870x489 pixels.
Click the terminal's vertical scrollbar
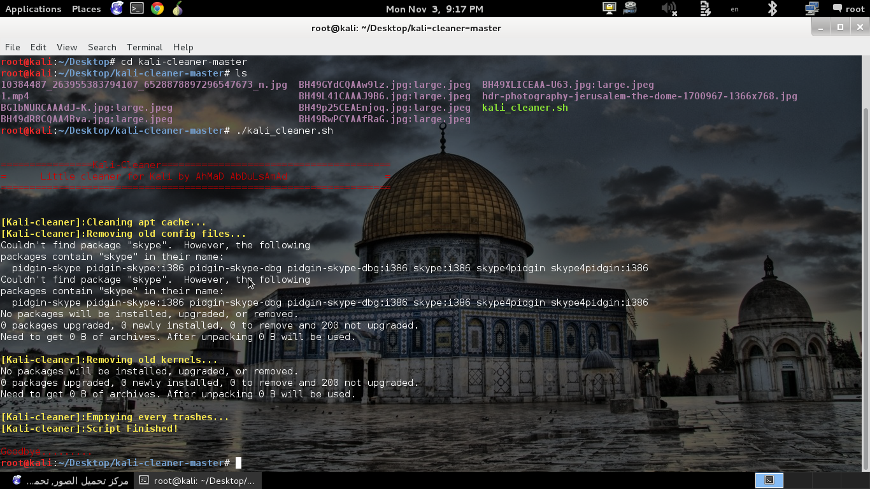(865, 255)
